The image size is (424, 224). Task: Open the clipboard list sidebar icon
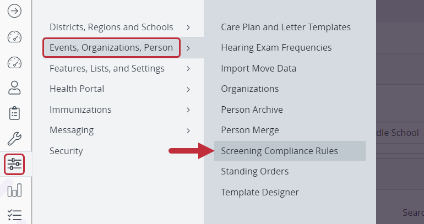pyautogui.click(x=15, y=113)
